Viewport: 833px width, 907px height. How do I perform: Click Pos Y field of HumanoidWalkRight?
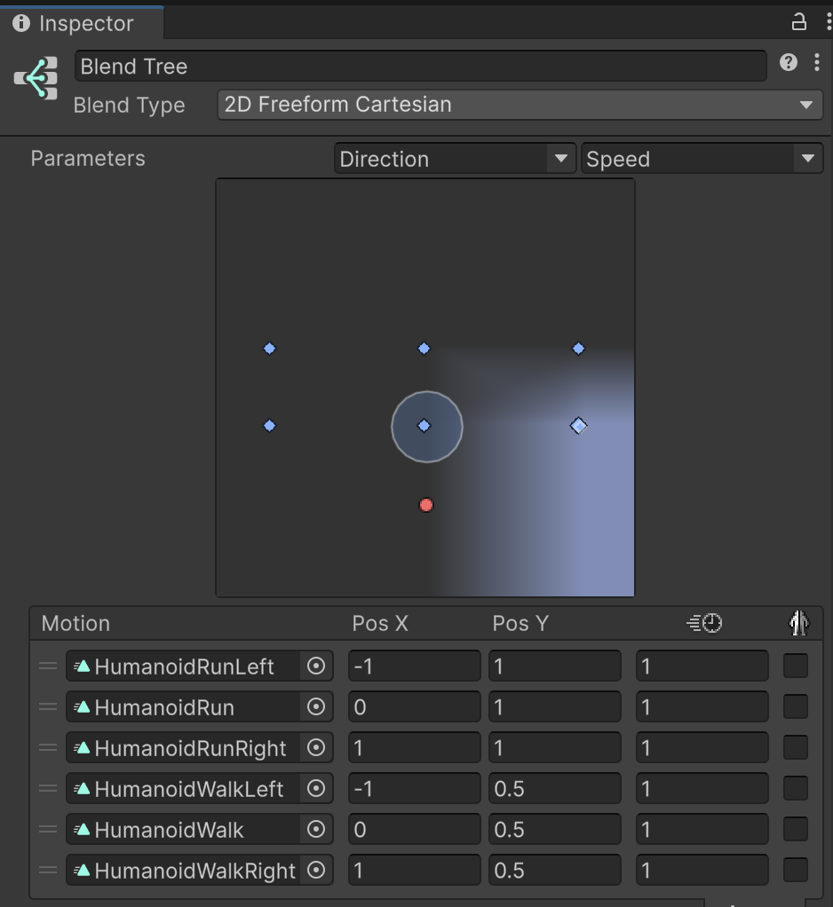coord(554,870)
